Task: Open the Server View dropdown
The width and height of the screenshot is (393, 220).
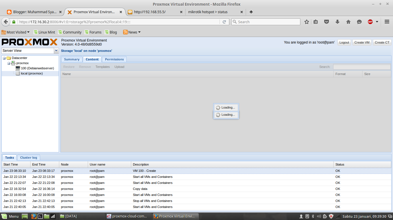Action: [56, 51]
